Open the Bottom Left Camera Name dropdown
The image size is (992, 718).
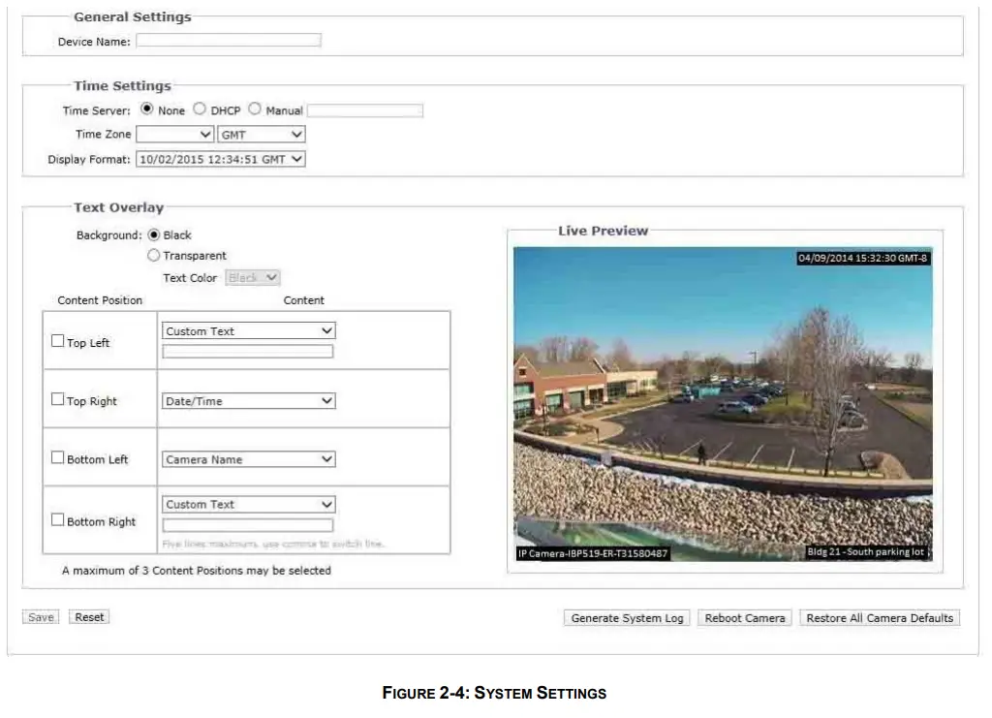[248, 458]
